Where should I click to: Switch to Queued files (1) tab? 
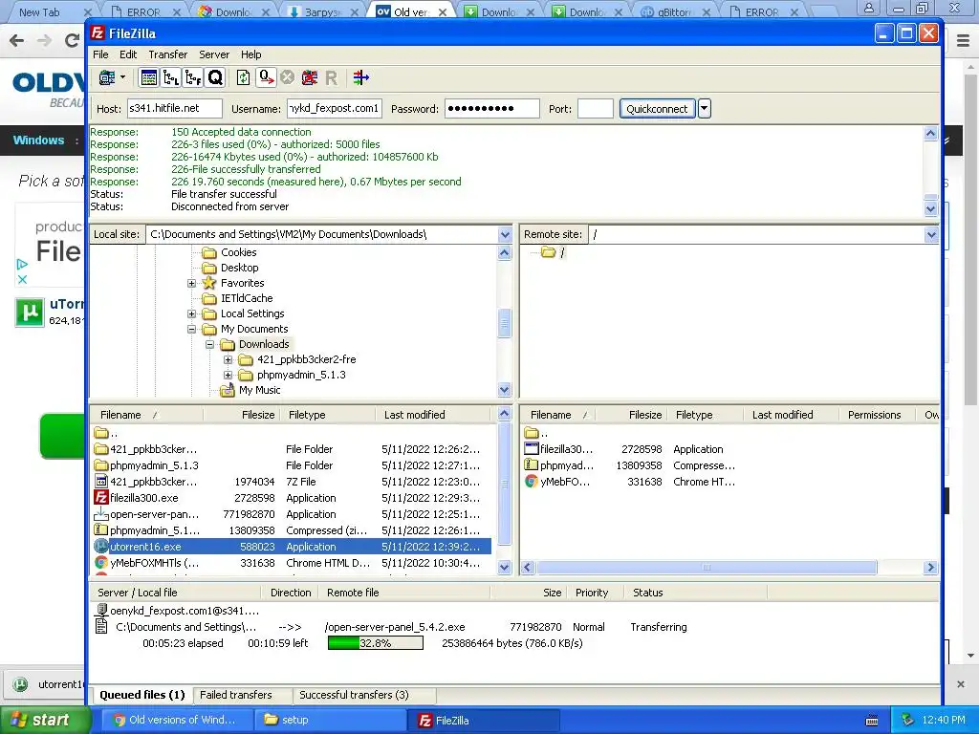(142, 695)
